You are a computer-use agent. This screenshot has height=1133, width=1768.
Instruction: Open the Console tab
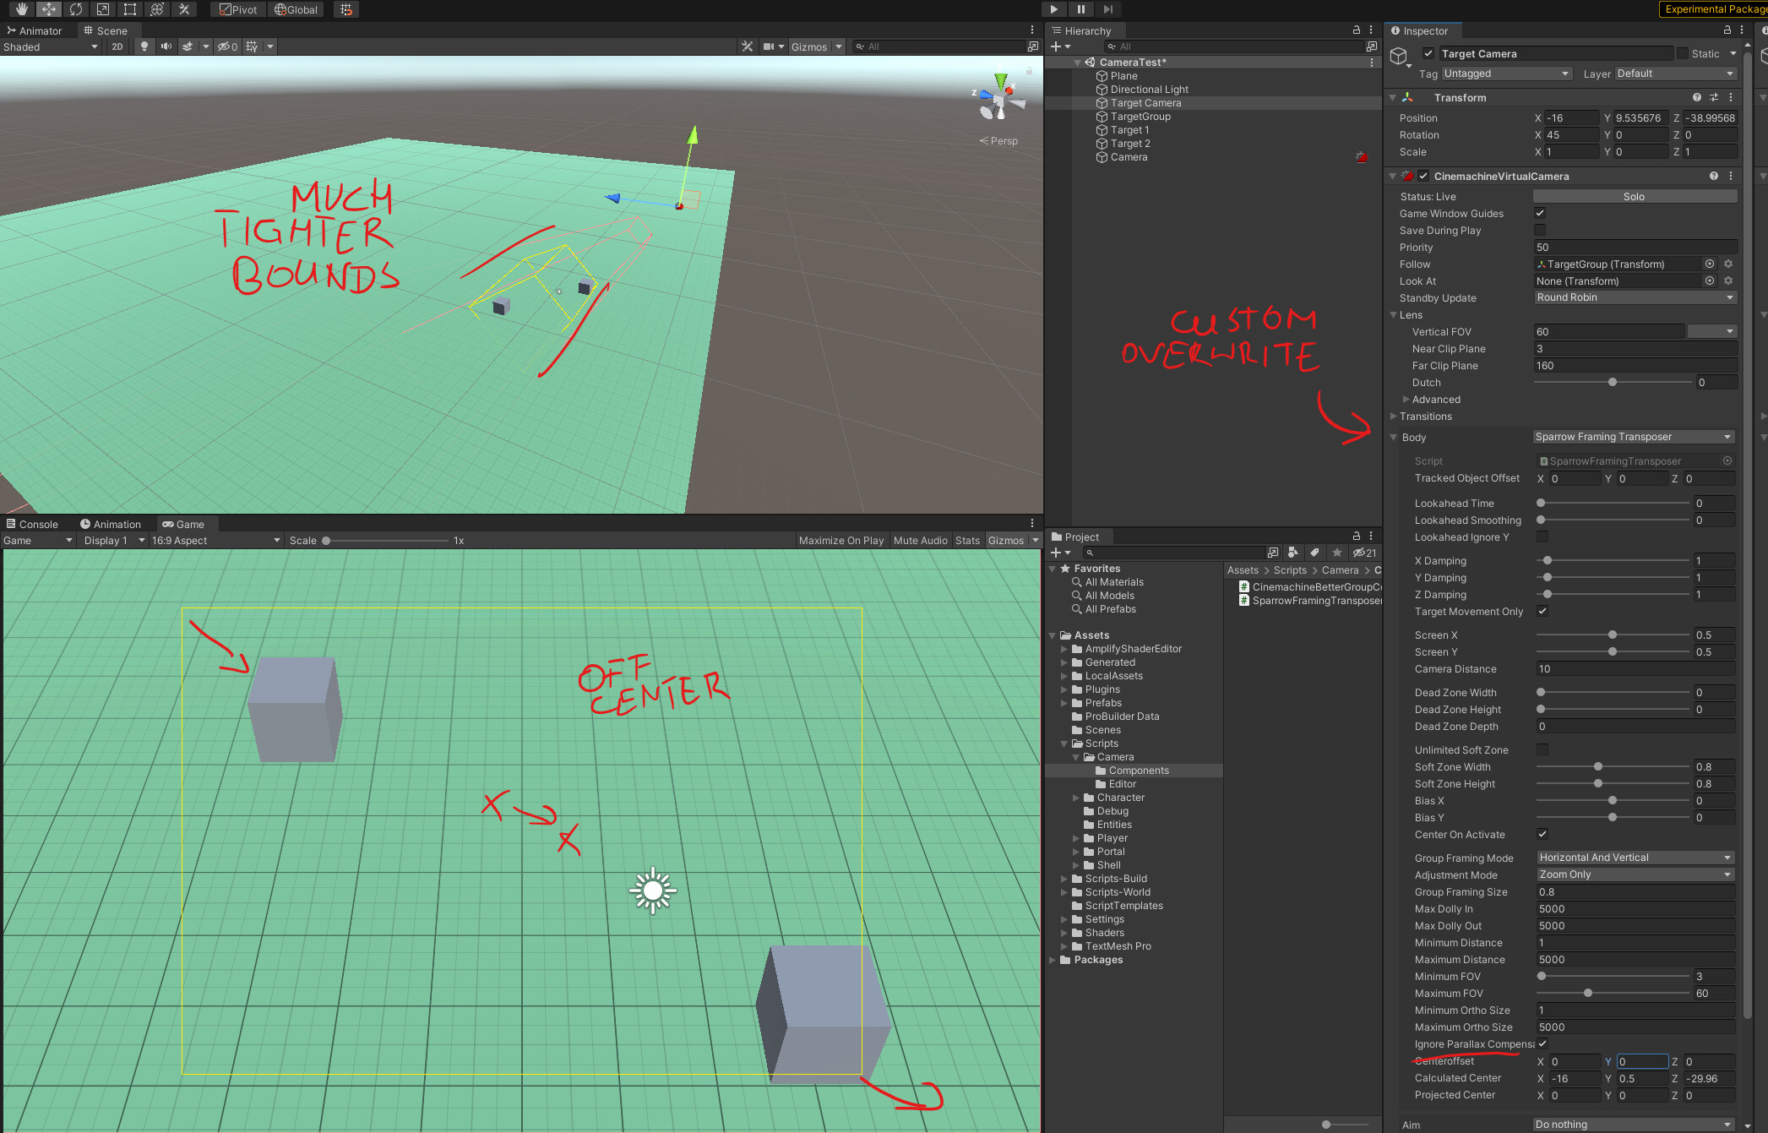[32, 524]
